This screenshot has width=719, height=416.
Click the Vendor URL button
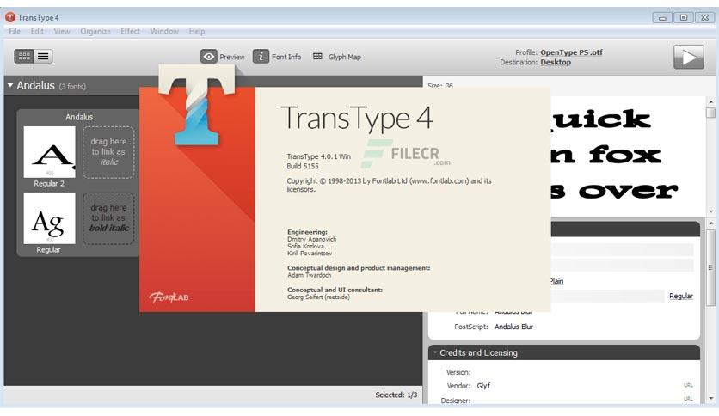point(688,385)
